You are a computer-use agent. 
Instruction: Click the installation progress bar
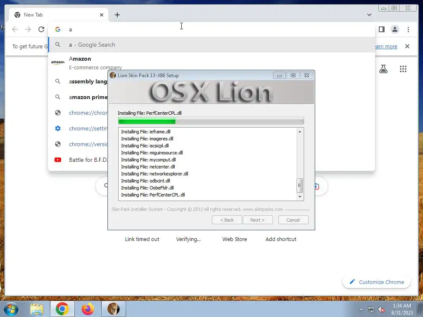click(211, 121)
